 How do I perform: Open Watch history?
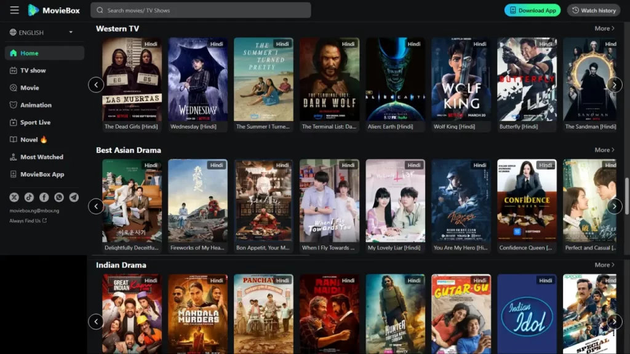[594, 10]
